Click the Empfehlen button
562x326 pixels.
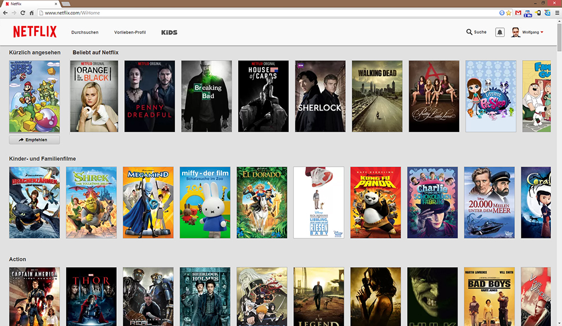point(34,140)
